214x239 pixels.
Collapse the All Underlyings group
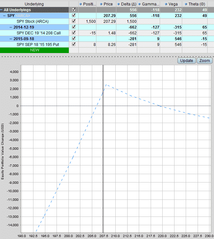click(1, 10)
